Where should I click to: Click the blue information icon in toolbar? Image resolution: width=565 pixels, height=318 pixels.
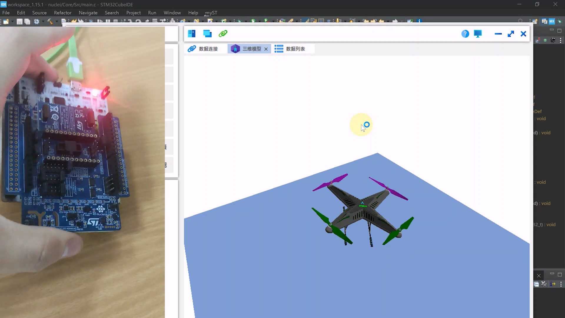click(420, 21)
